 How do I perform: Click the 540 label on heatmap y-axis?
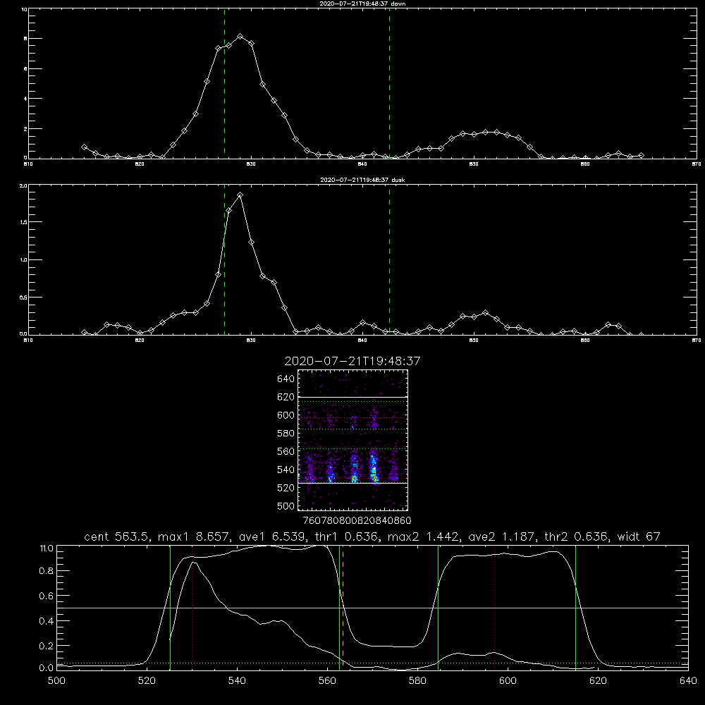point(286,470)
